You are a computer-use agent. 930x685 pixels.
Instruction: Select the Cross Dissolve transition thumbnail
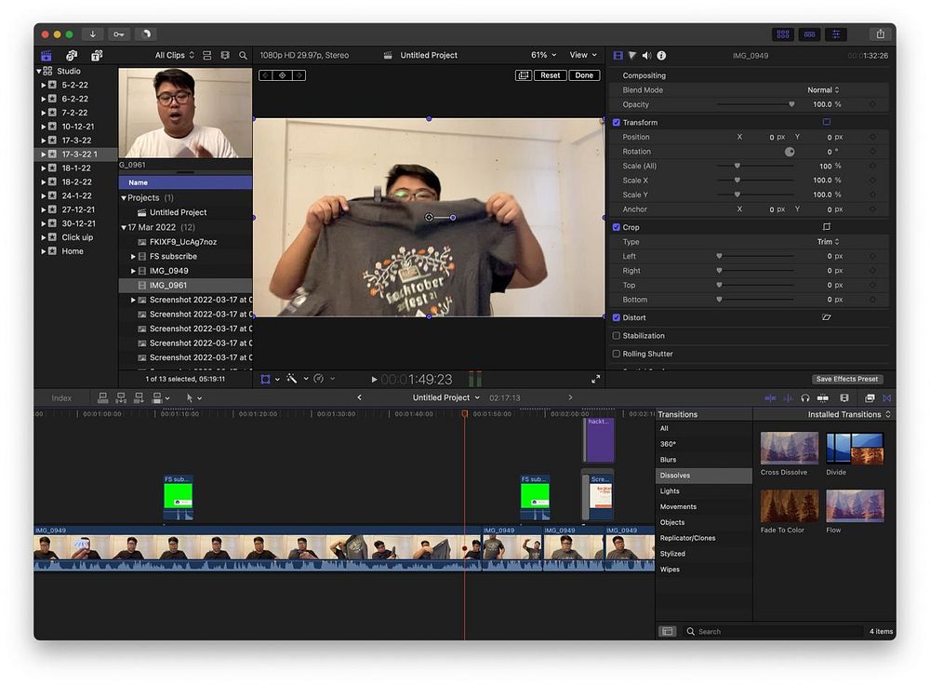coord(790,449)
